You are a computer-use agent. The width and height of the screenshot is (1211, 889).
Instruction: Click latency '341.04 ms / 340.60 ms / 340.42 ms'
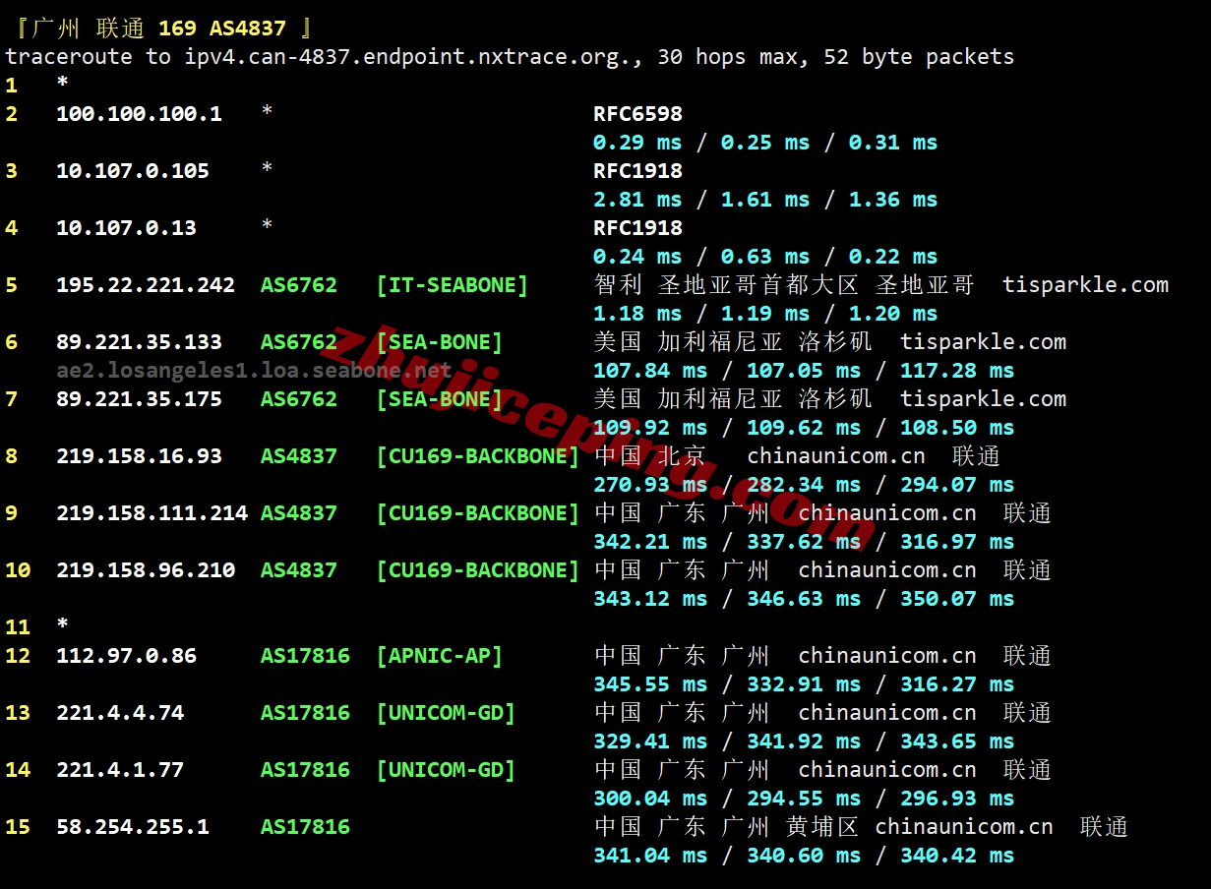click(x=804, y=856)
